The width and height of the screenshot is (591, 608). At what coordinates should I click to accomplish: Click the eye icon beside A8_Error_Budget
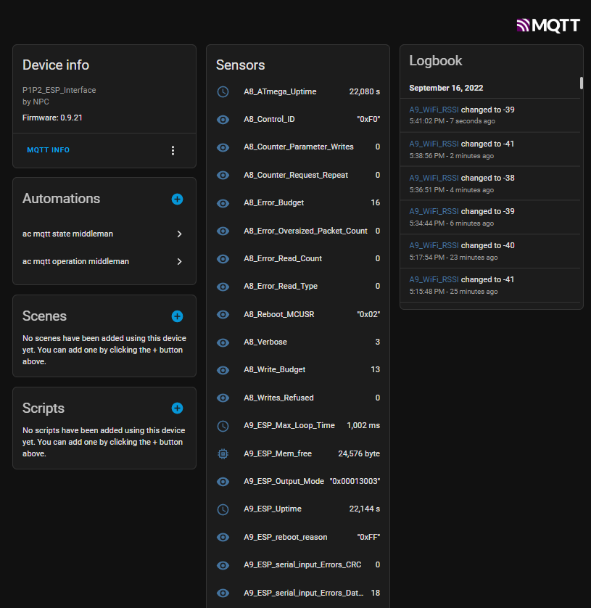click(223, 203)
